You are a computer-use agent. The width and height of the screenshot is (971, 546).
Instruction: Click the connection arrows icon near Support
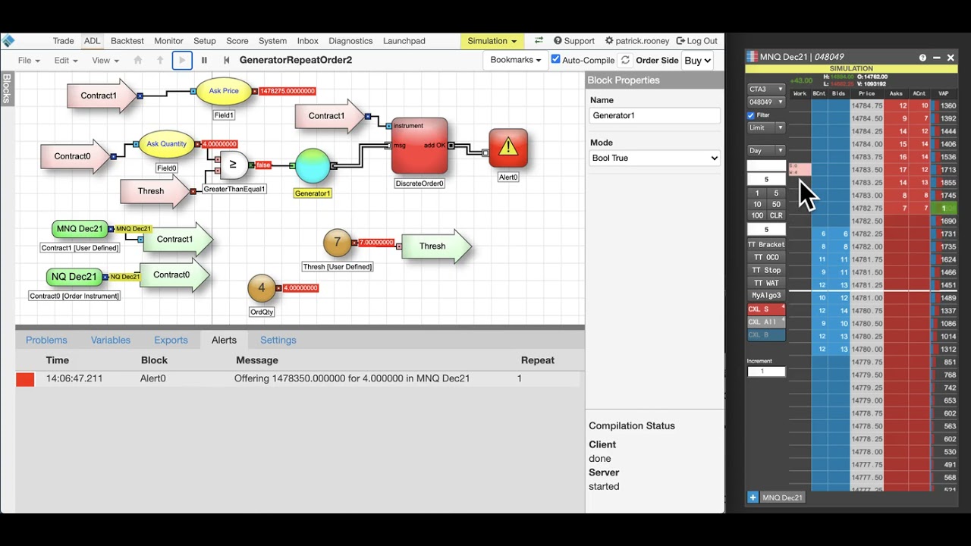[539, 41]
